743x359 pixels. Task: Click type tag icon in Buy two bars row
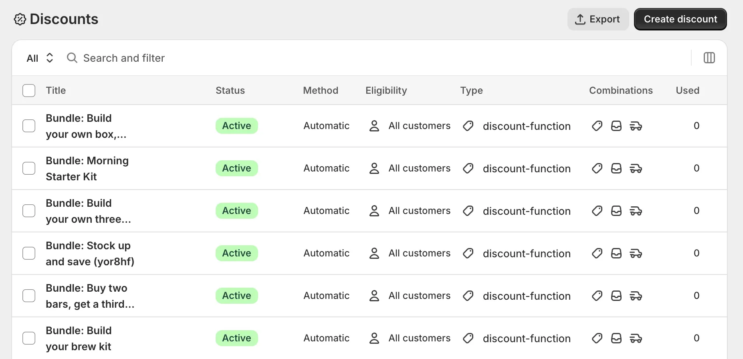coord(468,296)
